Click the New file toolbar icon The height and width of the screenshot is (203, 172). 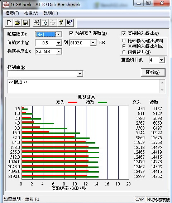9,23
